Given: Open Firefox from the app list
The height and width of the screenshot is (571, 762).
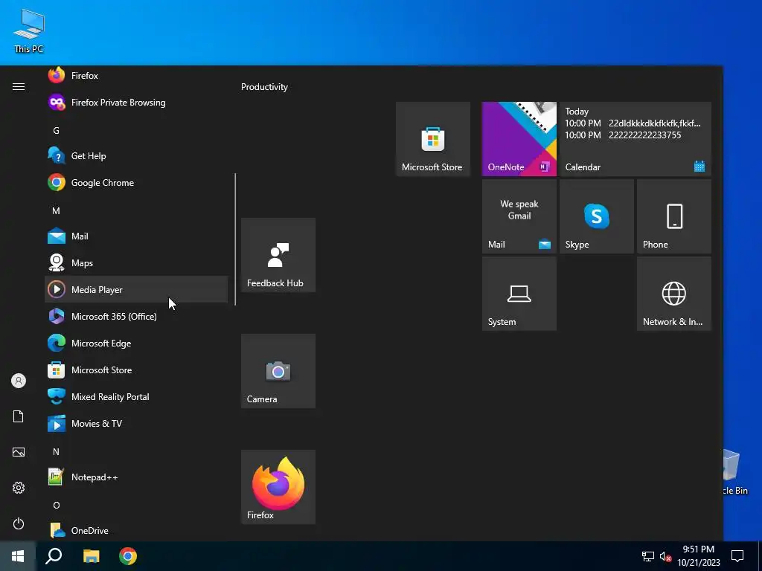Looking at the screenshot, I should [136, 76].
